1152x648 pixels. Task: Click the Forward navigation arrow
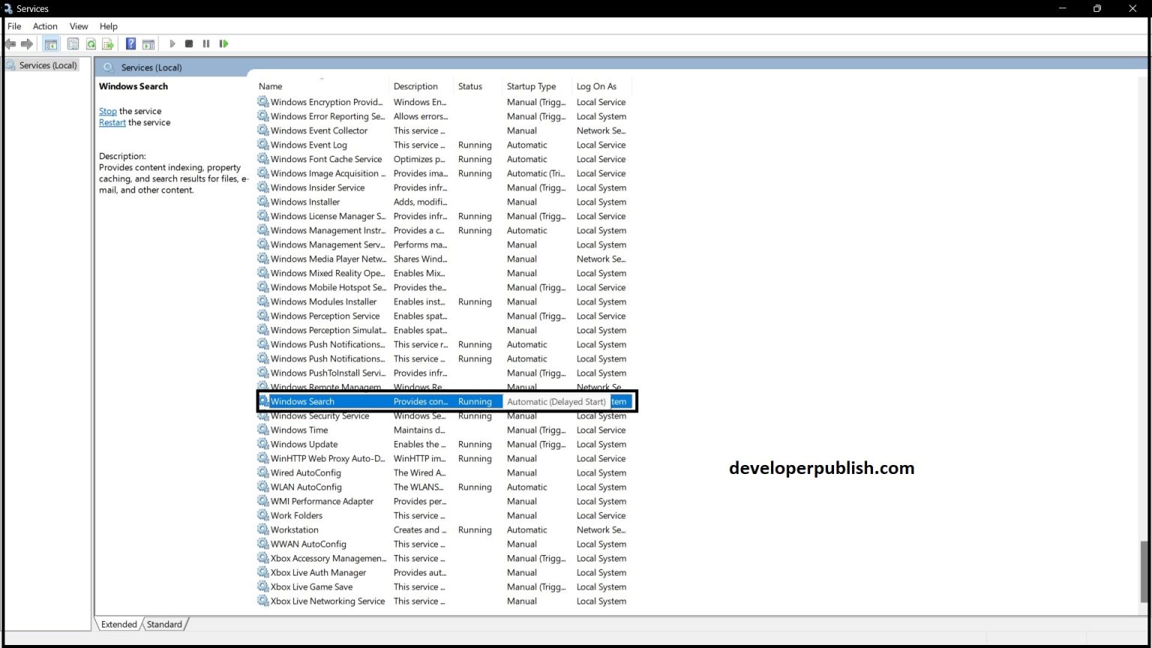pyautogui.click(x=27, y=43)
